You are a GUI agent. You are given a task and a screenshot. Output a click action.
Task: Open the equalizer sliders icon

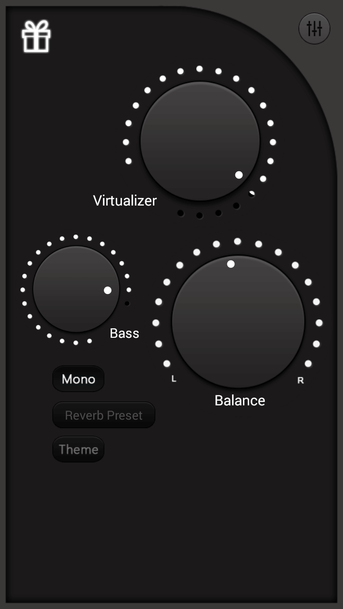tap(314, 29)
